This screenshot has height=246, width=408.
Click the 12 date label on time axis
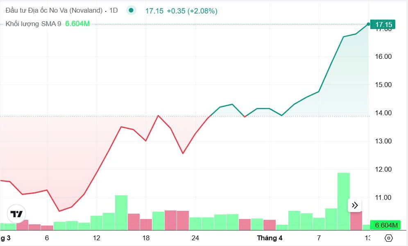97,238
